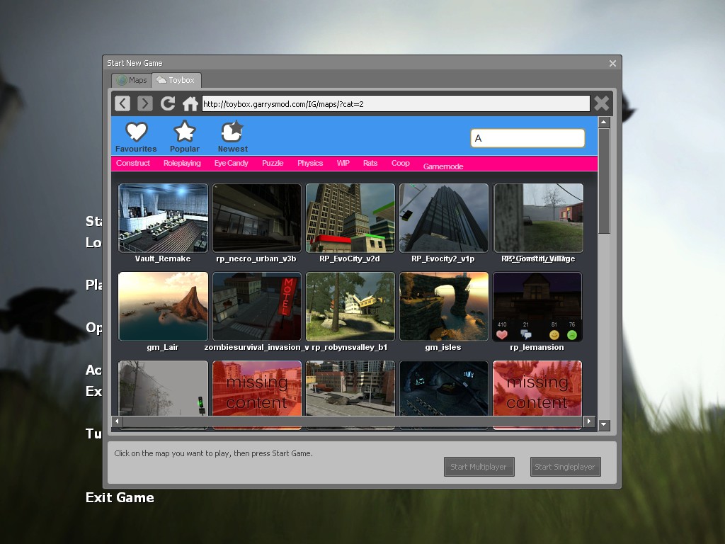Click the rp_lemansion map name

pyautogui.click(x=537, y=347)
